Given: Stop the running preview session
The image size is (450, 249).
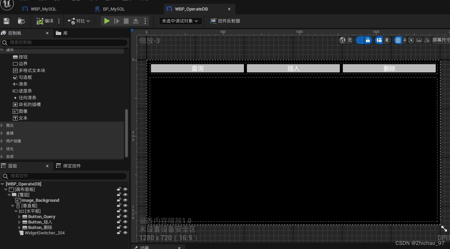Looking at the screenshot, I should click(x=126, y=21).
